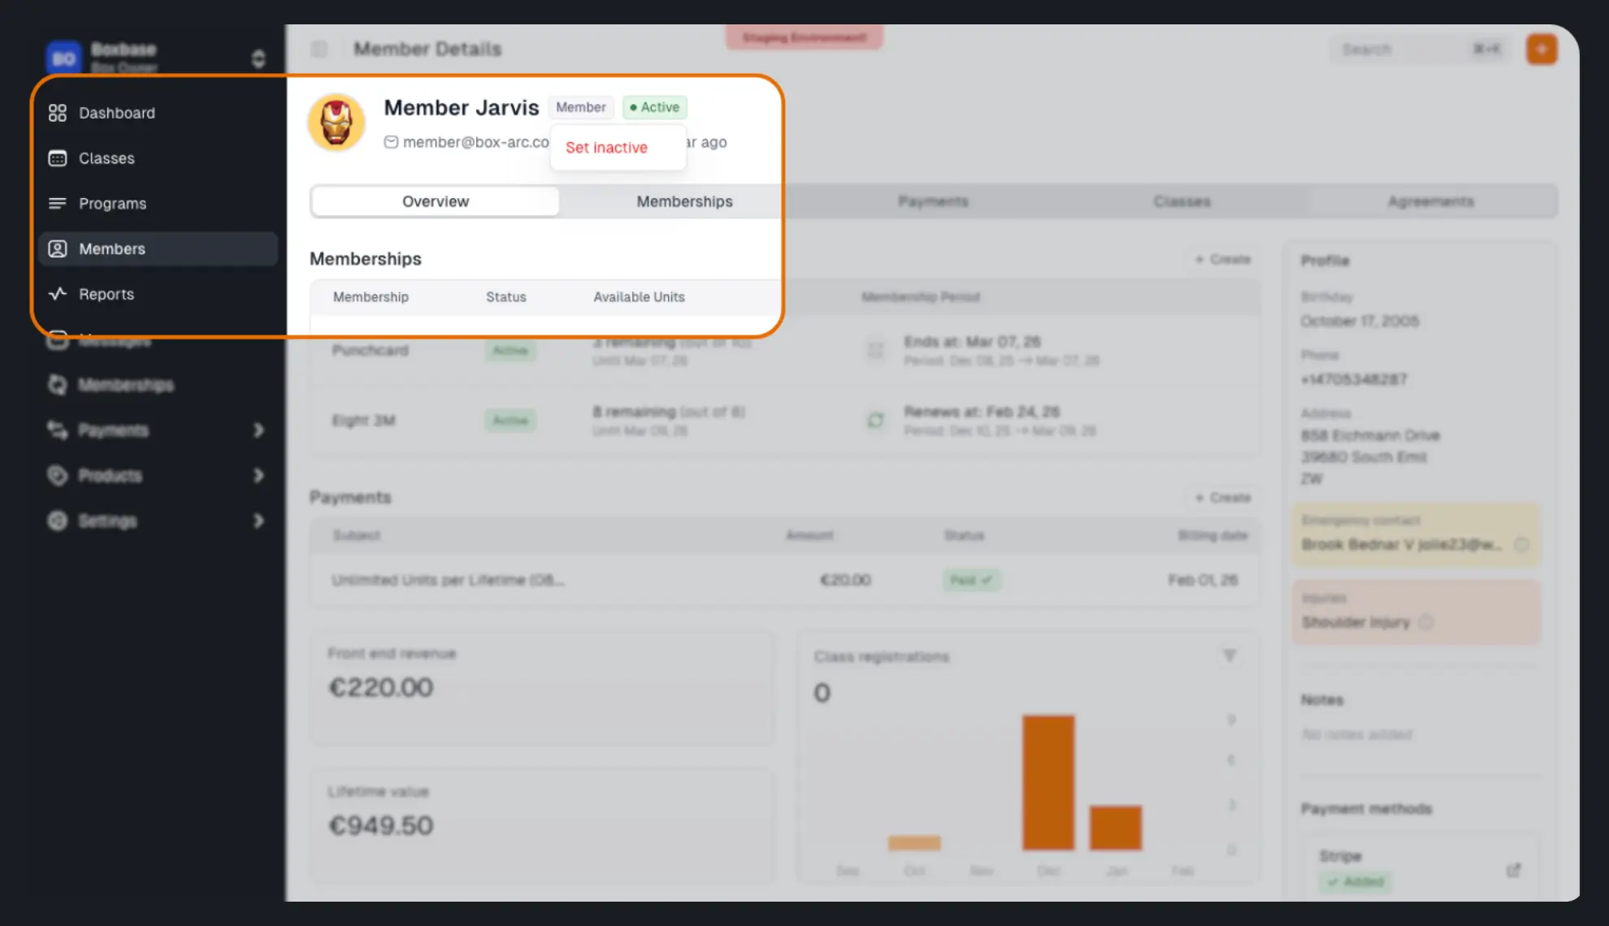
Task: Open the Boxbase workspace switcher
Action: click(x=258, y=58)
